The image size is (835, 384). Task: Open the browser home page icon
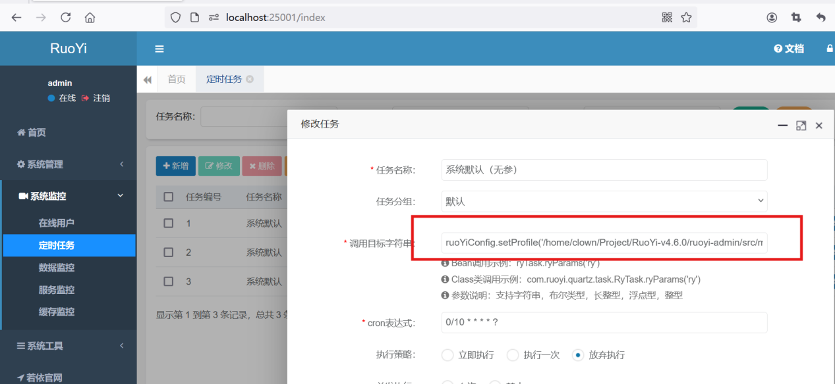tap(90, 18)
